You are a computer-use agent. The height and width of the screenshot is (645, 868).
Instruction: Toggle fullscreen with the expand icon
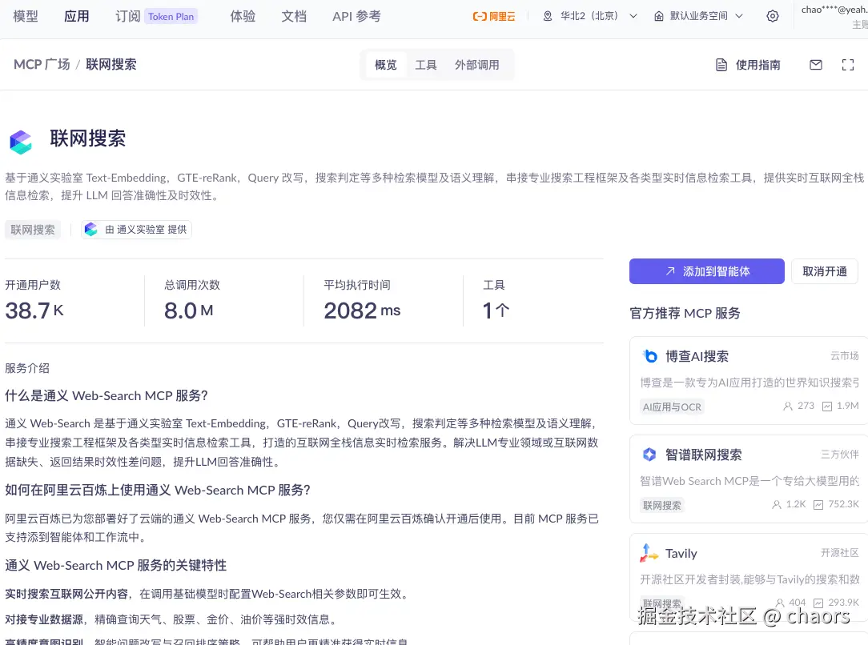pos(847,65)
